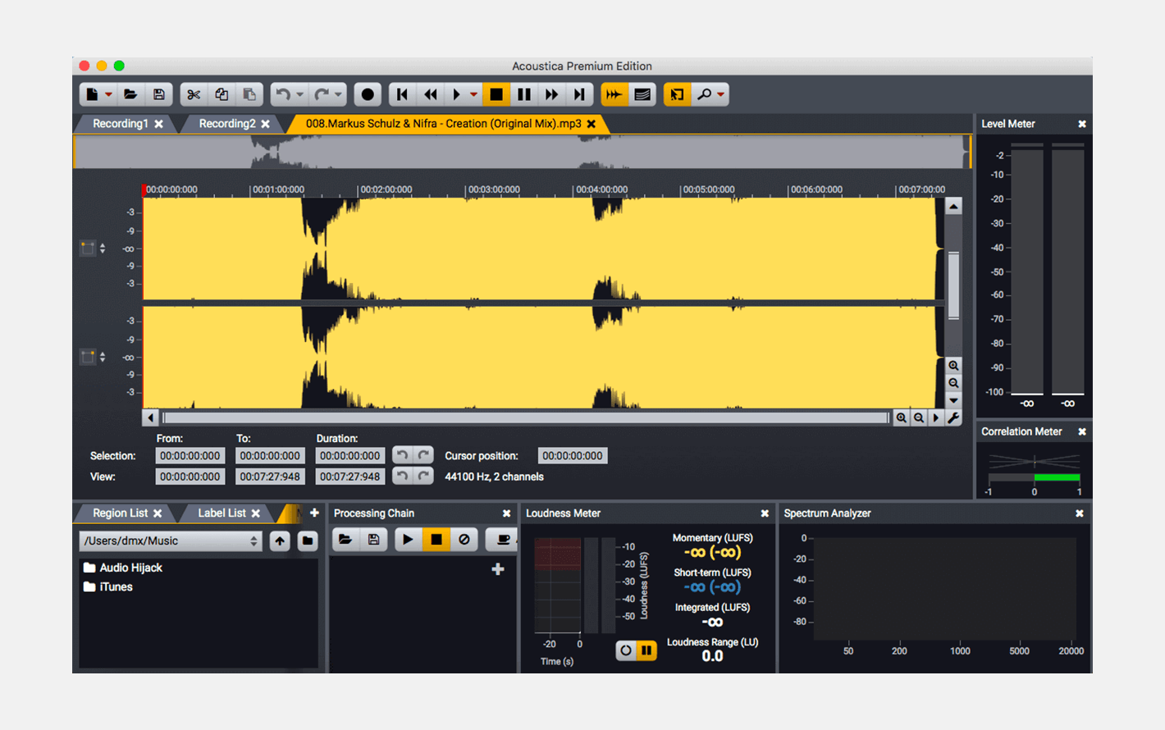Paste from clipboard with the paste icon
1165x730 pixels.
(249, 94)
